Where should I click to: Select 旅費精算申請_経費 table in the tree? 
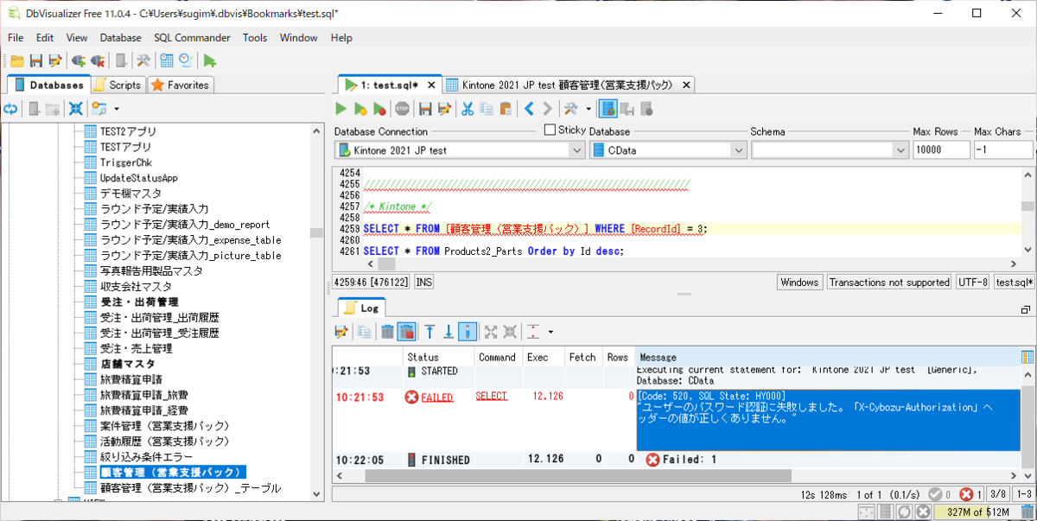143,410
